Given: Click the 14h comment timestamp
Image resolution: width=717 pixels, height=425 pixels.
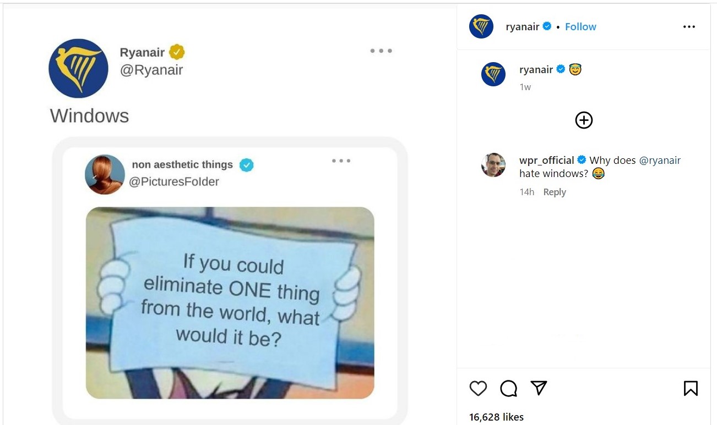Looking at the screenshot, I should click(526, 192).
